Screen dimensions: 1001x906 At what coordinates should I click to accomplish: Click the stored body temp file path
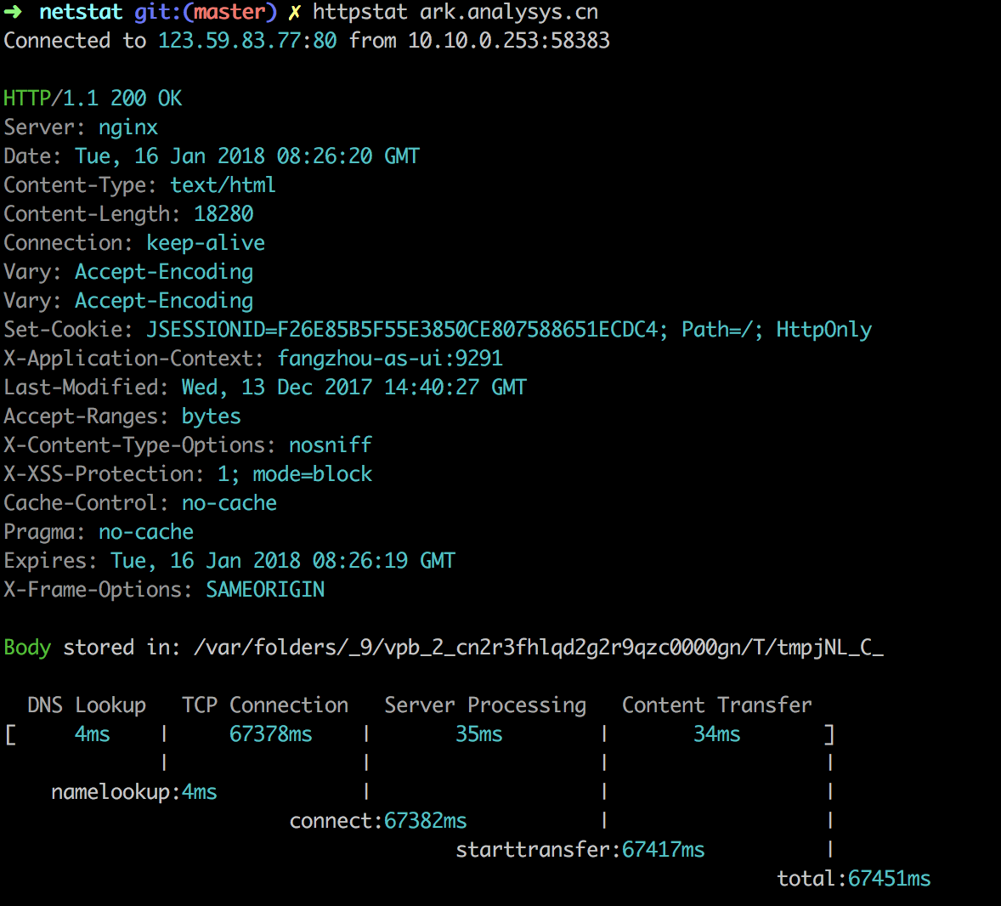539,648
